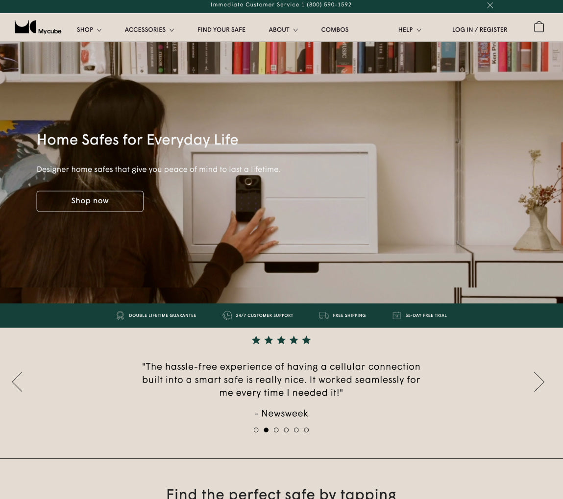
Task: Open the Find Your Safe page
Action: pos(221,30)
